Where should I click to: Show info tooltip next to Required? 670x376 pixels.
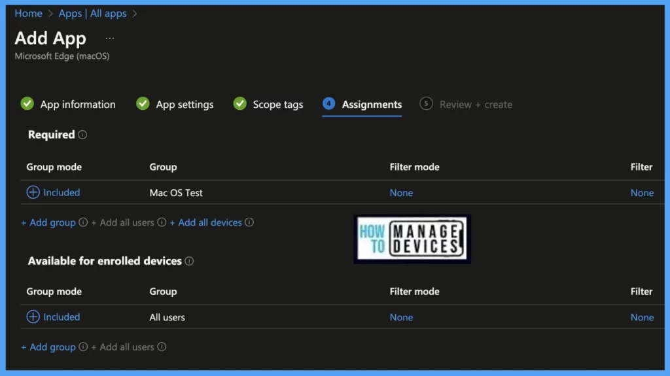pos(82,135)
